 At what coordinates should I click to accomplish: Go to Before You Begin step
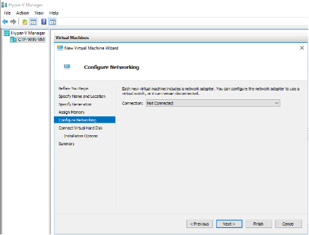73,88
